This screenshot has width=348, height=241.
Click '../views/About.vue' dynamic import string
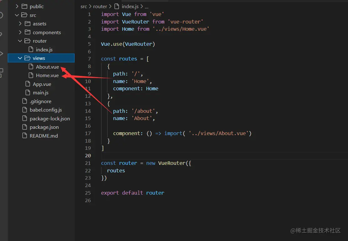(x=219, y=133)
